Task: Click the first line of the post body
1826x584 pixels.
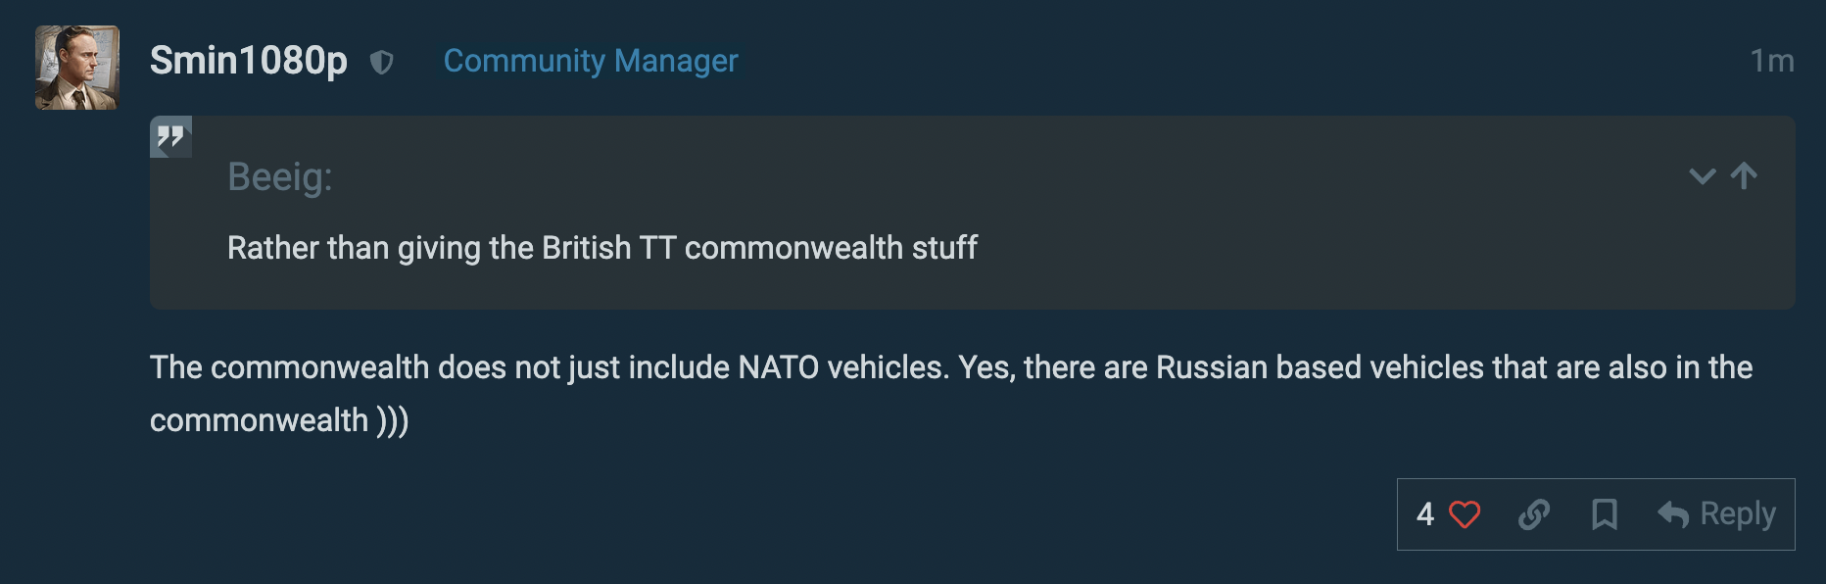Action: point(950,367)
